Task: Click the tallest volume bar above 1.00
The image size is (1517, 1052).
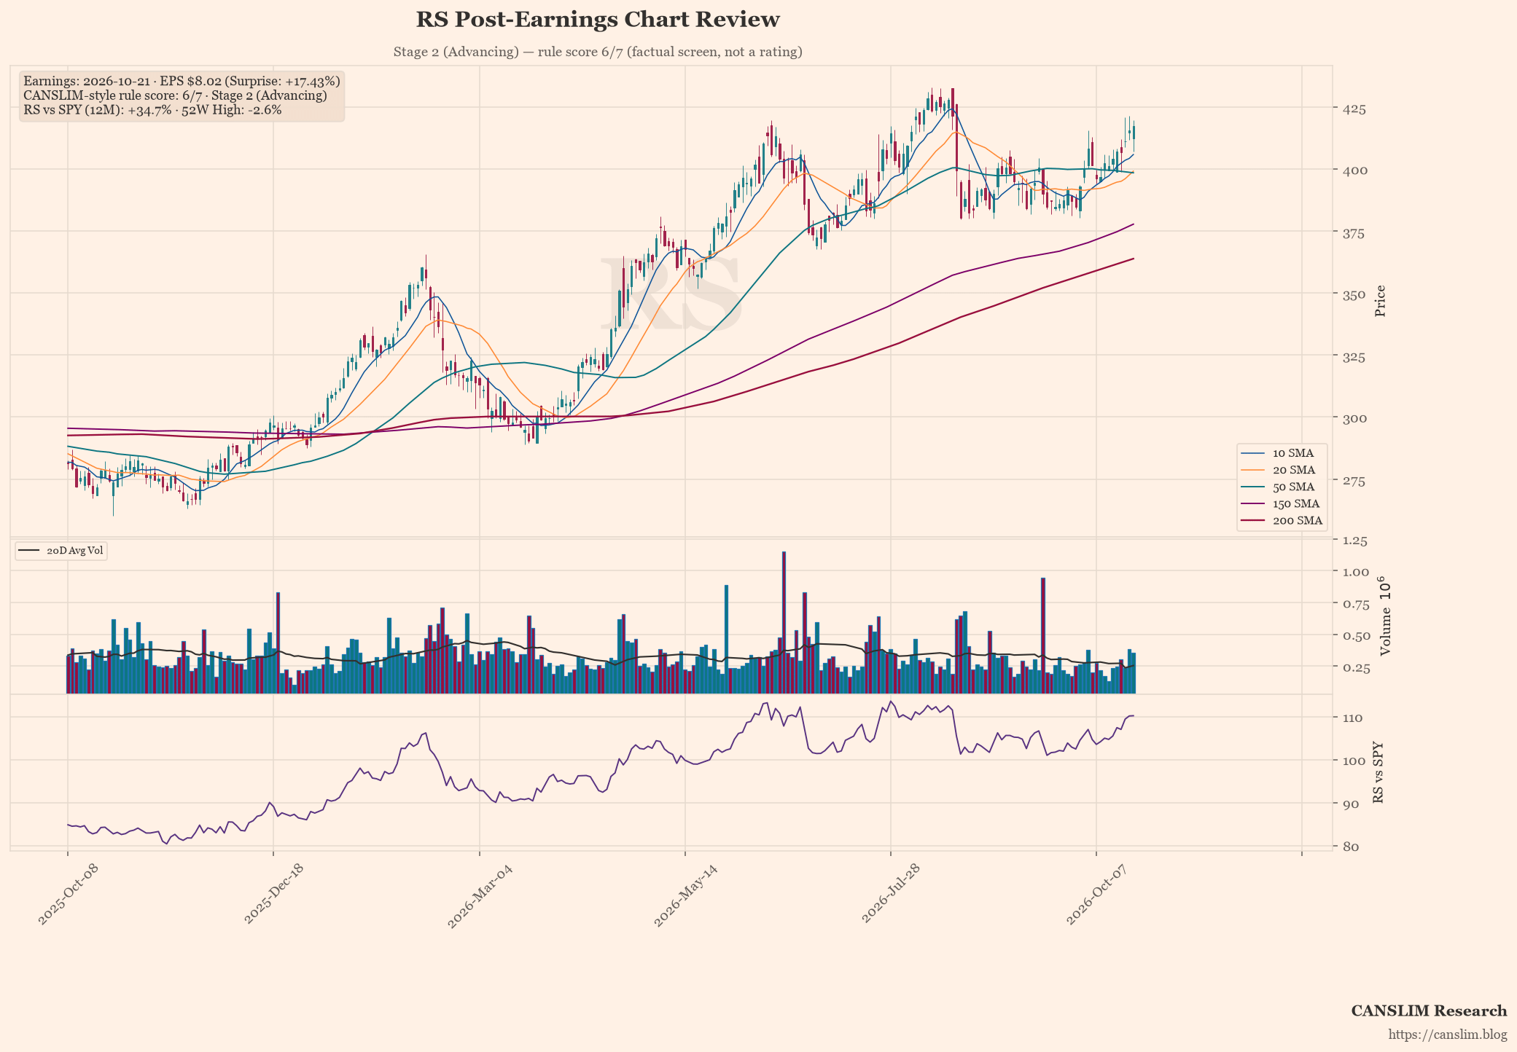Action: tap(784, 622)
